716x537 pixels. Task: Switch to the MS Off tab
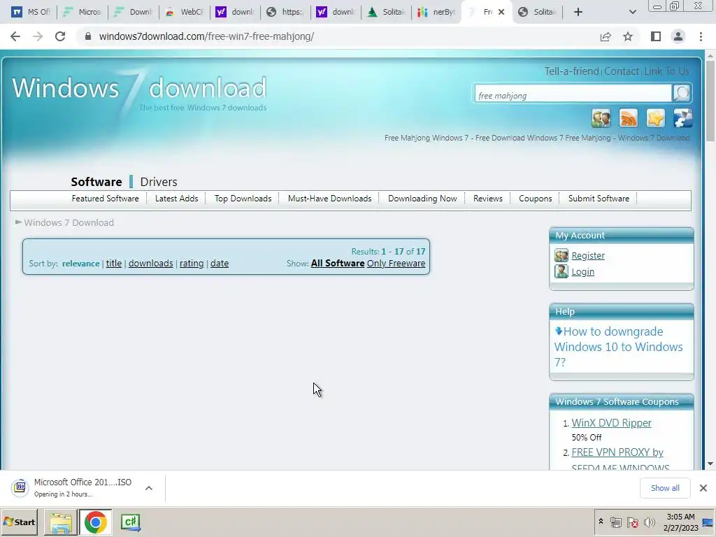(x=31, y=12)
